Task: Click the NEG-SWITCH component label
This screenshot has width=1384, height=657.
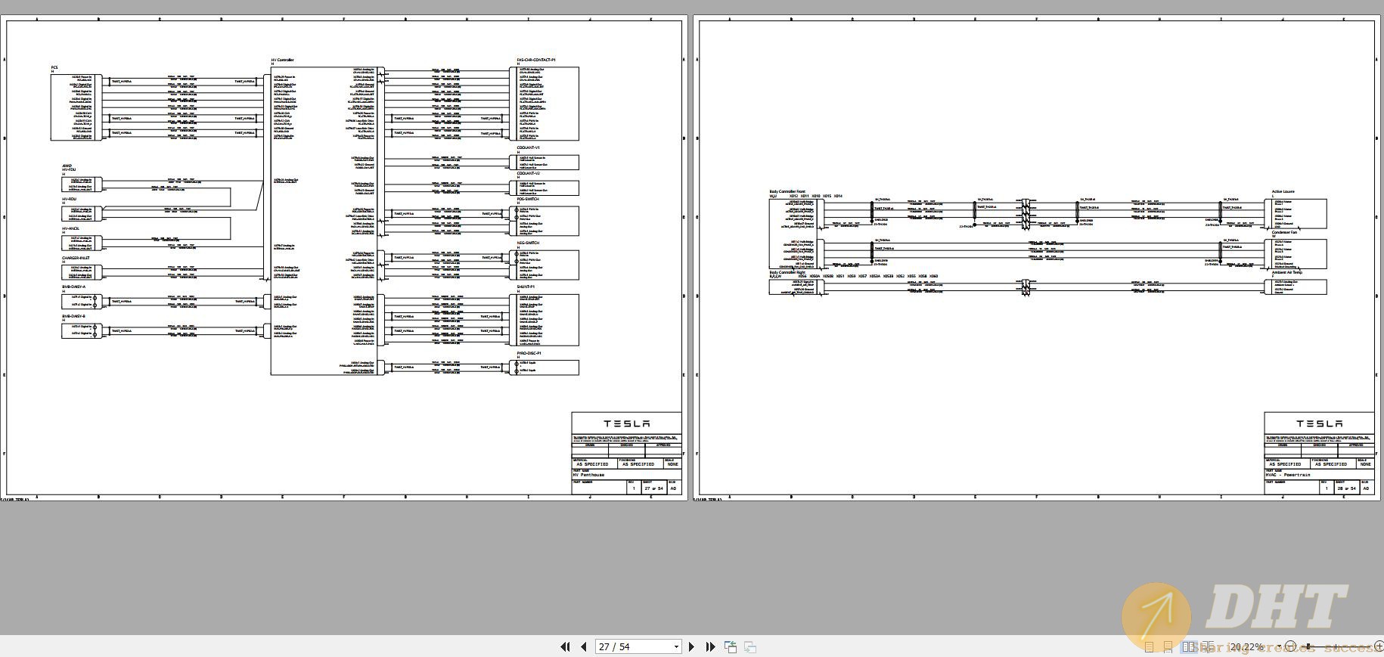Action: (528, 243)
